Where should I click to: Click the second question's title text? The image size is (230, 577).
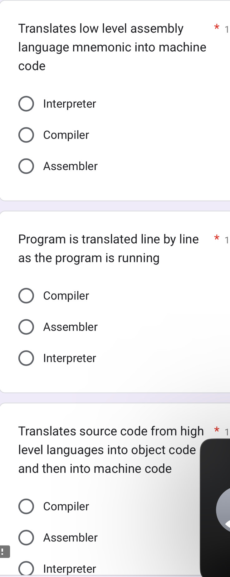108,248
